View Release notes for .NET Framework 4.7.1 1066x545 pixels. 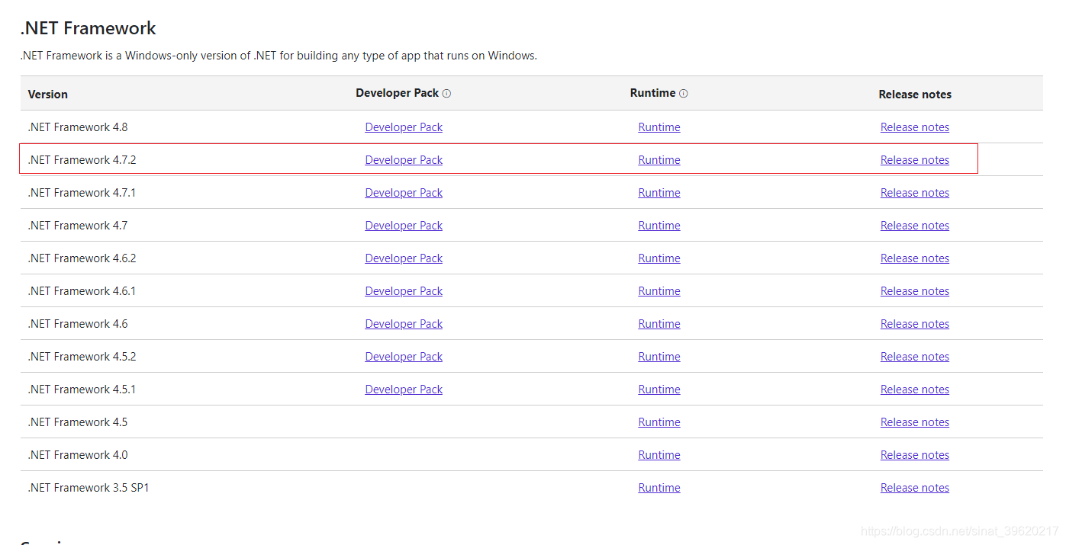click(x=915, y=193)
